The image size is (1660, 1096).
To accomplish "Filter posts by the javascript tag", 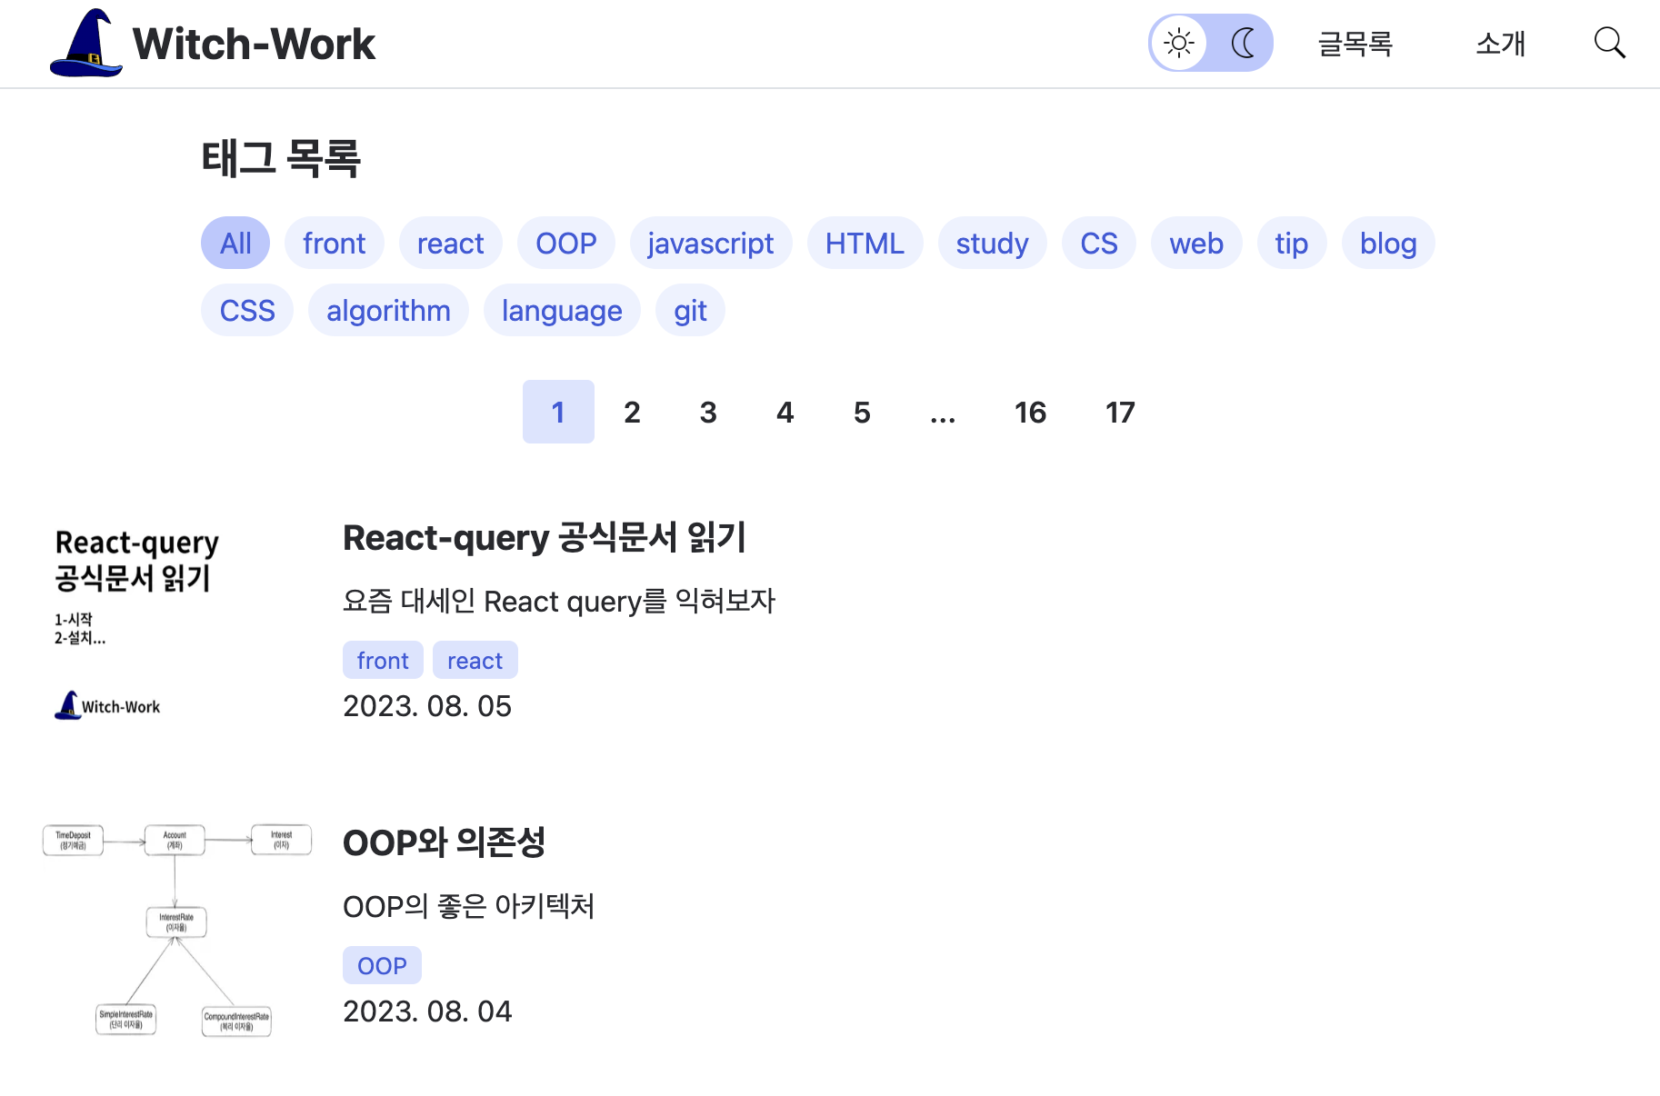I will [710, 243].
